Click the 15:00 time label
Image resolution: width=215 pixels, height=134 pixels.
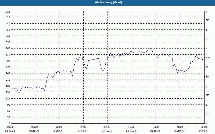(132, 127)
